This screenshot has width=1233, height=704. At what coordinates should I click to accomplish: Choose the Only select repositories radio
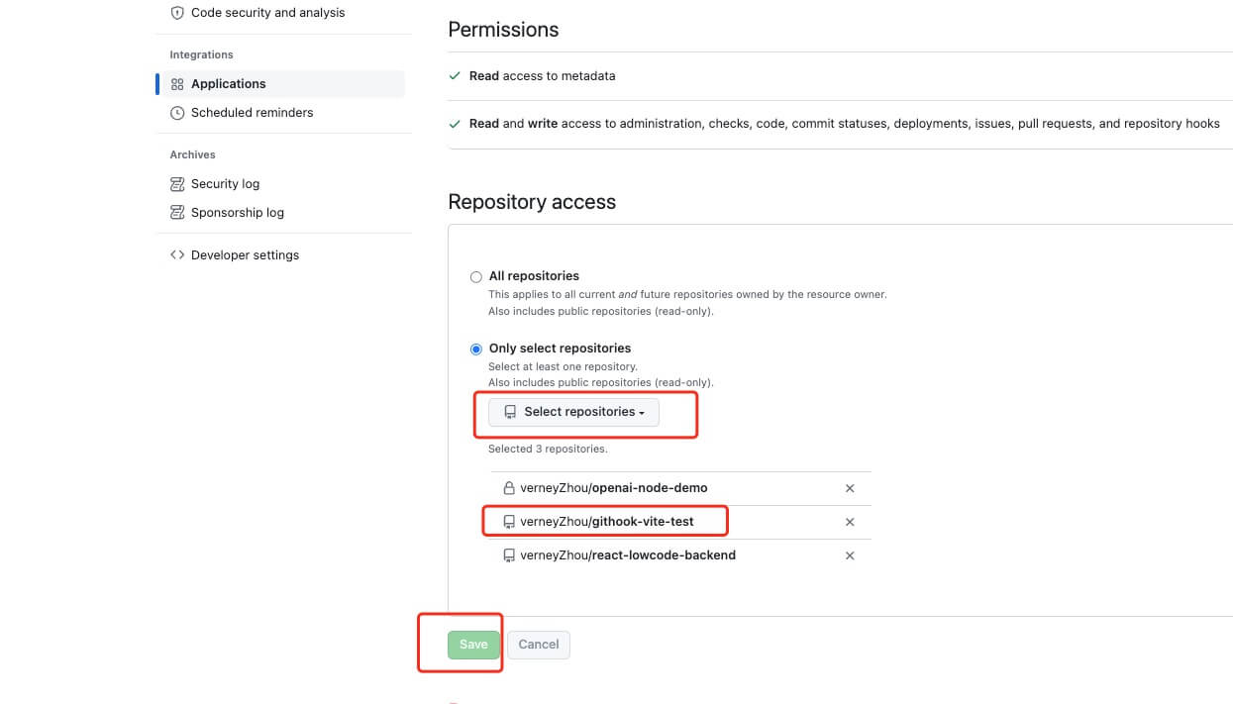[476, 350]
